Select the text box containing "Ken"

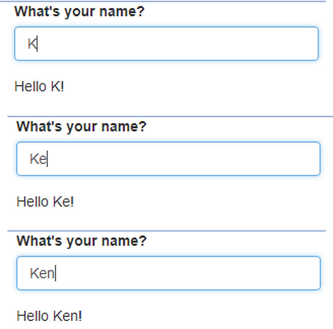(168, 273)
